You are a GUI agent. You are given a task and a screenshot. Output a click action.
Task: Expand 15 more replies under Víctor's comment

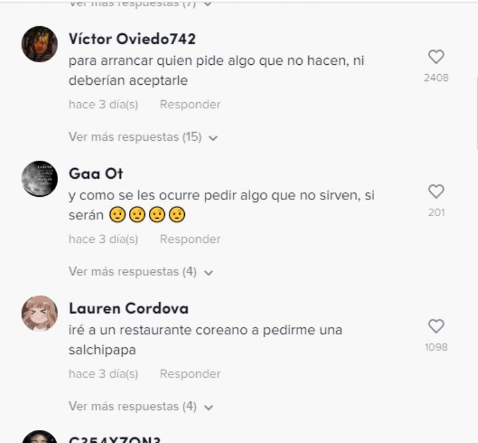click(143, 137)
